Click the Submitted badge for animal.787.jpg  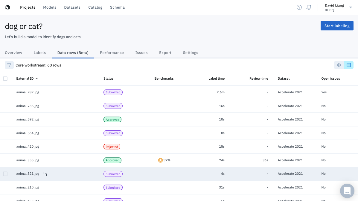click(x=113, y=92)
